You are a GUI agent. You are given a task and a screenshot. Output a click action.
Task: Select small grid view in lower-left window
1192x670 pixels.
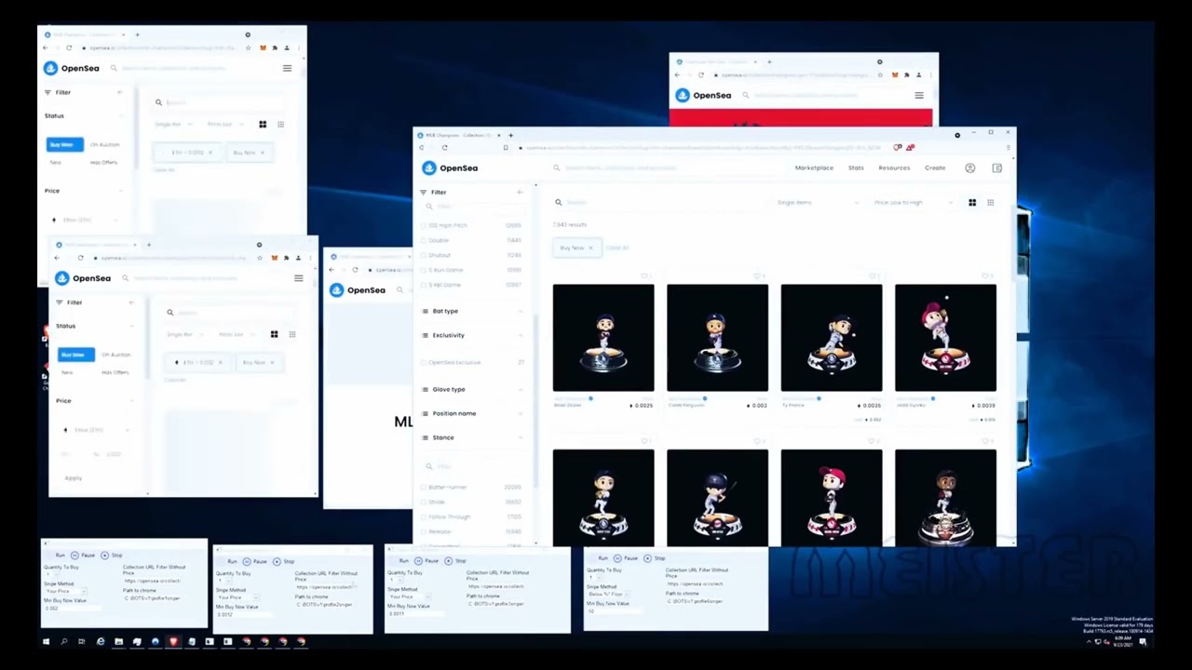(291, 335)
